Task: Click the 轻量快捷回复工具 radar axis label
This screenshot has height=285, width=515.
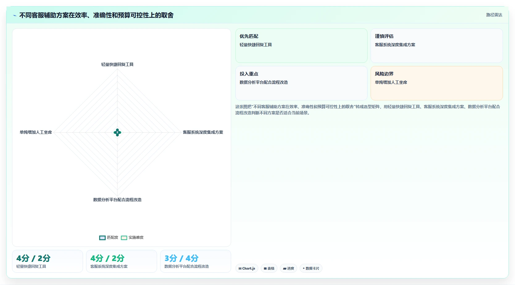Action: coord(117,64)
